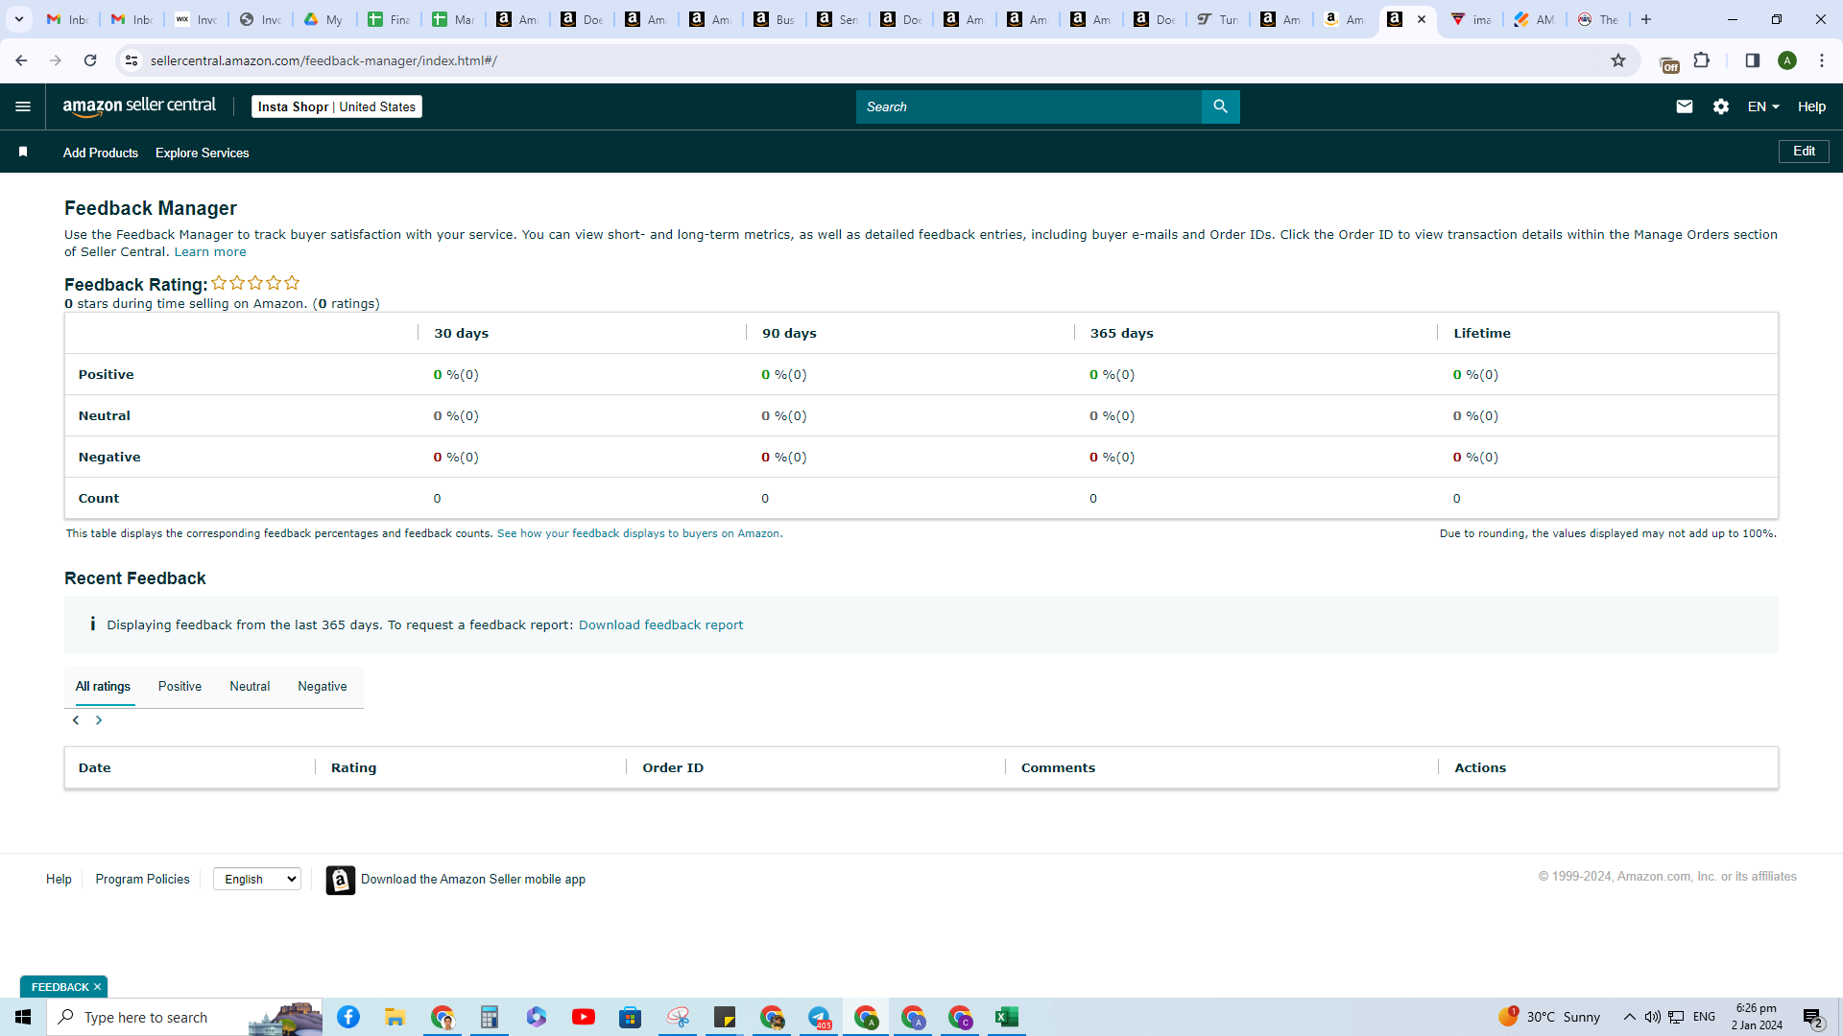Viewport: 1843px width, 1036px height.
Task: Dismiss the FEEDBACK widget with X
Action: click(97, 987)
